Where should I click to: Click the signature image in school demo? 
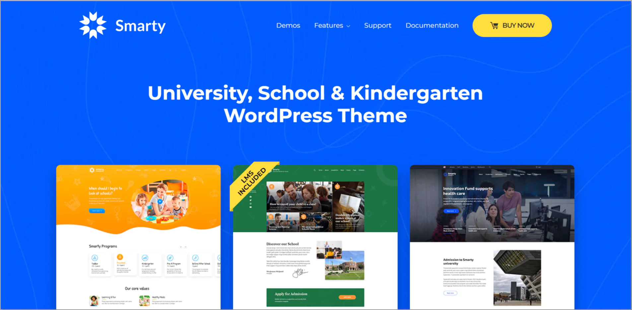pyautogui.click(x=300, y=273)
